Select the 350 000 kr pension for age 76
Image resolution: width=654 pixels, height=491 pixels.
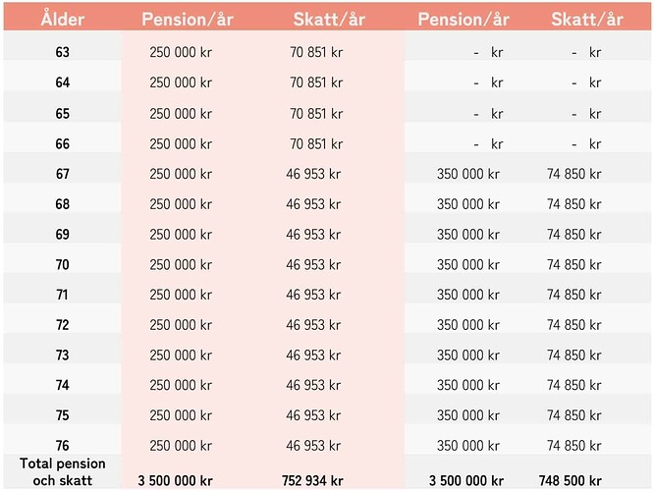tap(468, 446)
